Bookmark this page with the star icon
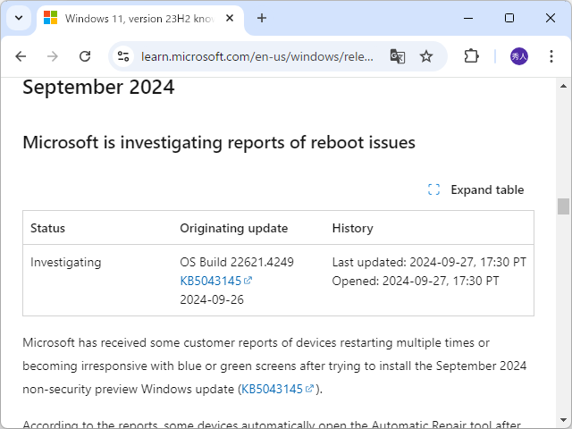572x429 pixels. pos(425,56)
